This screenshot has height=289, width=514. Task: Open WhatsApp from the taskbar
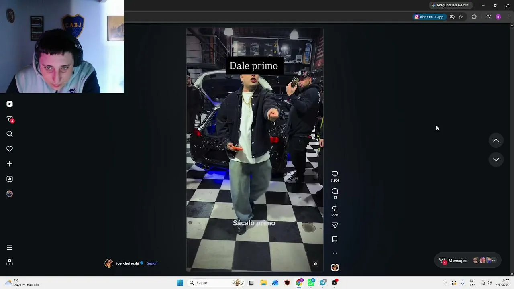311,283
